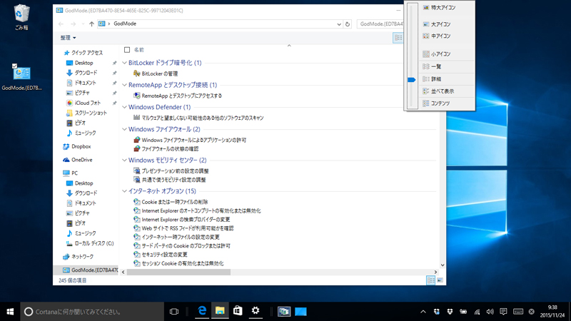Open the ごみ箱 desktop icon
The width and height of the screenshot is (571, 321).
(x=21, y=16)
